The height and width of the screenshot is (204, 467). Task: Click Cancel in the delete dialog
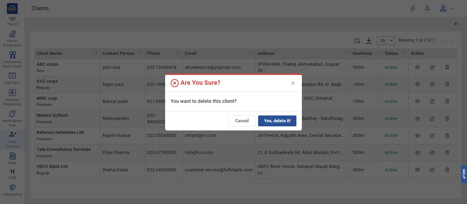(242, 121)
